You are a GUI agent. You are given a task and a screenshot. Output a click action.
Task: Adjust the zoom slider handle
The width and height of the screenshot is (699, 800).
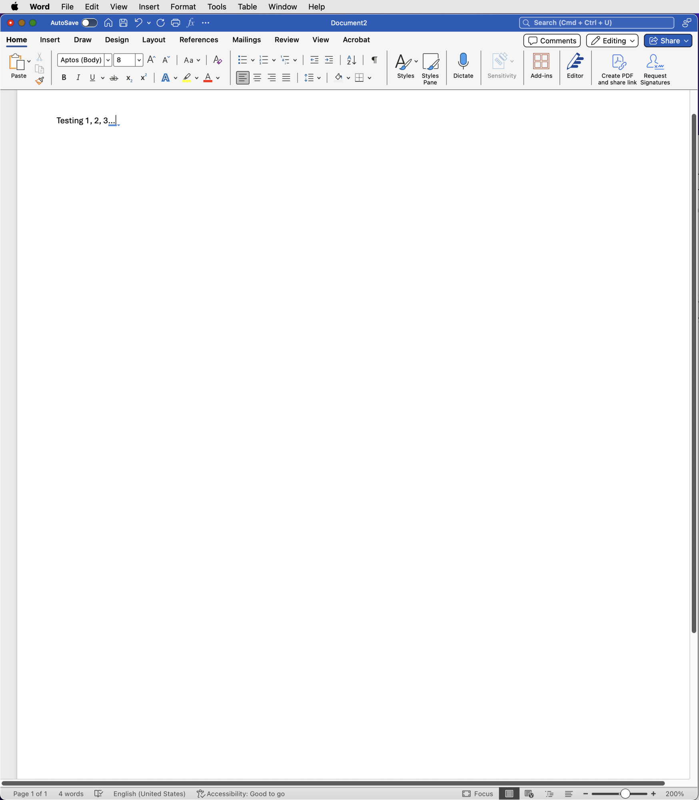pyautogui.click(x=625, y=794)
